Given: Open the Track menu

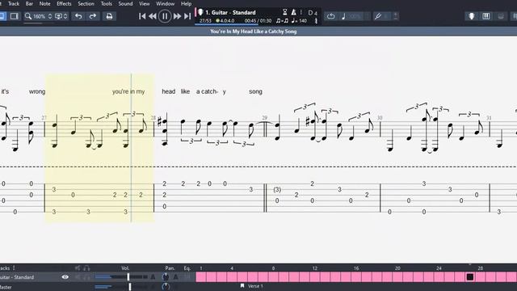Looking at the screenshot, I should click(x=14, y=3).
